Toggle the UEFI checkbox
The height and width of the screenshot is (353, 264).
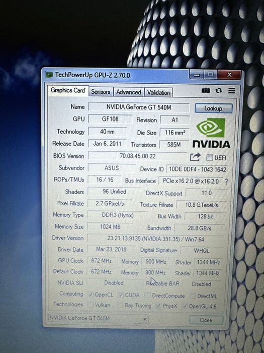(x=210, y=157)
